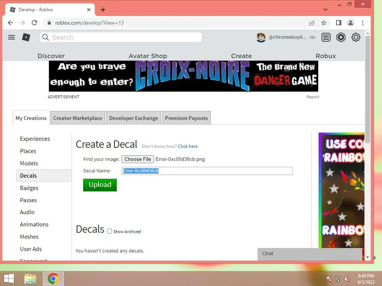Open the Robux navigation link
The image size is (382, 286).
click(x=325, y=56)
